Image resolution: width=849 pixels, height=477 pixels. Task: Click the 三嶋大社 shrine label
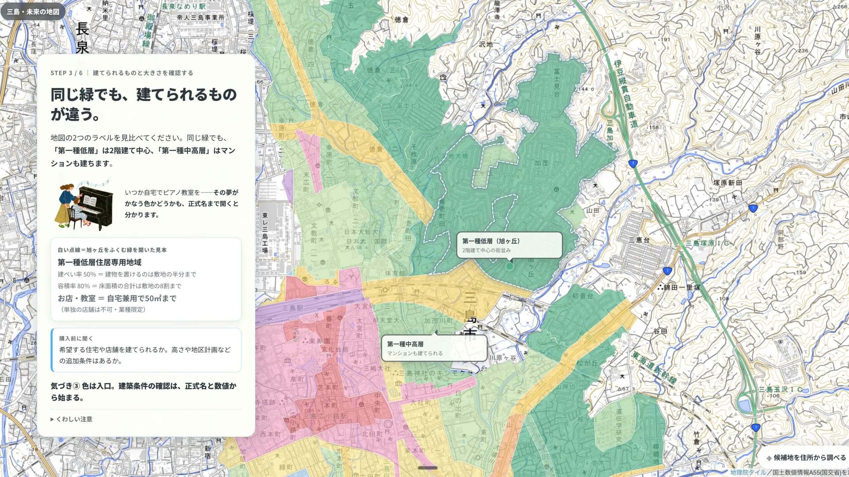click(x=377, y=368)
